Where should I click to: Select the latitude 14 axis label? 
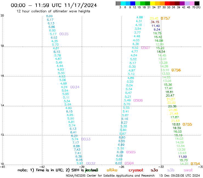pyautogui.click(x=2, y=105)
